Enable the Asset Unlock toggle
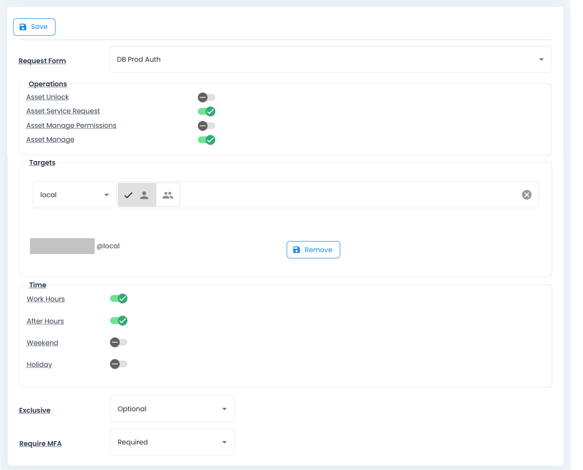 (x=206, y=97)
